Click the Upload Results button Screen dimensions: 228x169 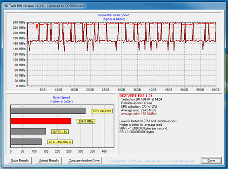[x=48, y=161]
